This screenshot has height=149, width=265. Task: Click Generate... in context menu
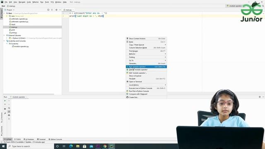[x=146, y=63]
